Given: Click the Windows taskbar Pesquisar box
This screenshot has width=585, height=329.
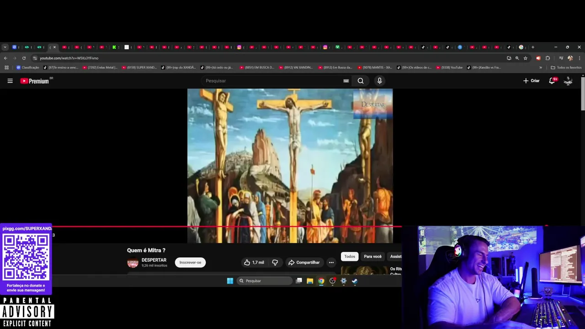Looking at the screenshot, I should (265, 281).
